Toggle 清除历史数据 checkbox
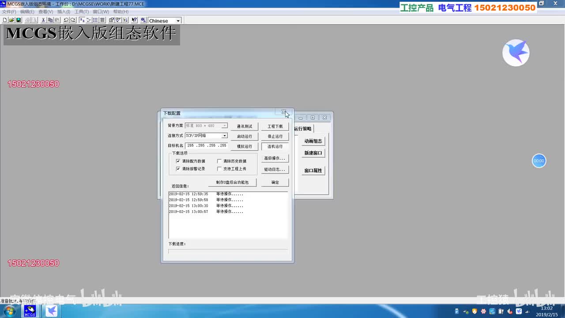The width and height of the screenshot is (565, 318). point(219,161)
